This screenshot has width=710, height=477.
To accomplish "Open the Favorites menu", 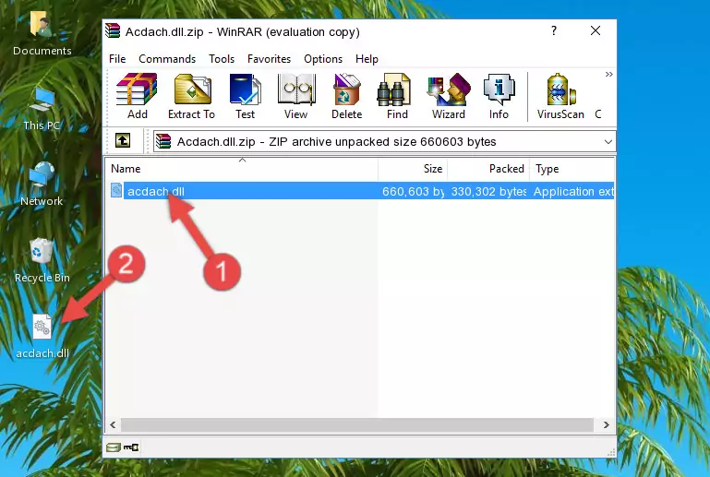I will 269,59.
